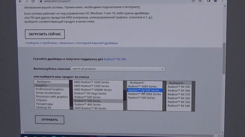Select Radeon RX 560 model
The image size is (245, 137).
179,98
